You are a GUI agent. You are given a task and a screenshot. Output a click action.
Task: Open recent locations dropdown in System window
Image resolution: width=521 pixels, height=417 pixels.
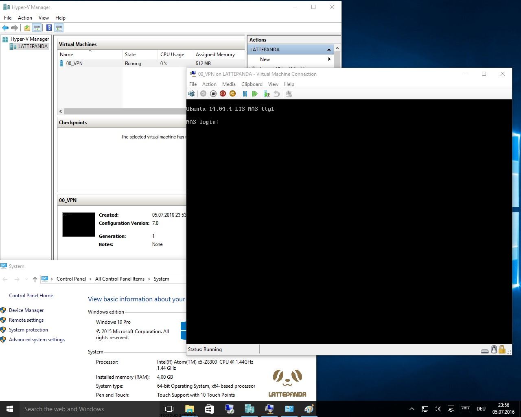[26, 279]
